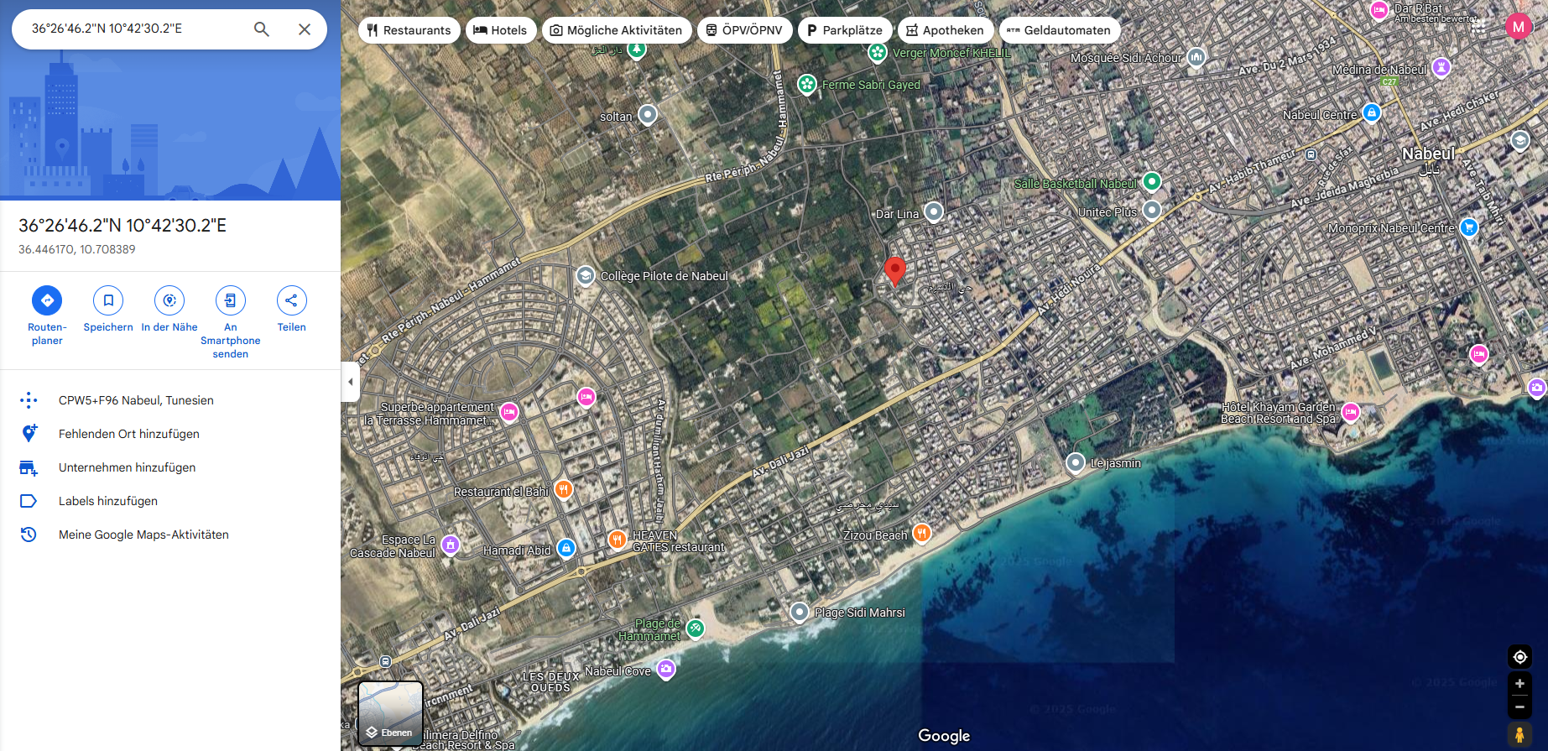1548x751 pixels.
Task: Click the Espace La Cascade Nabeul marker
Action: point(451,545)
